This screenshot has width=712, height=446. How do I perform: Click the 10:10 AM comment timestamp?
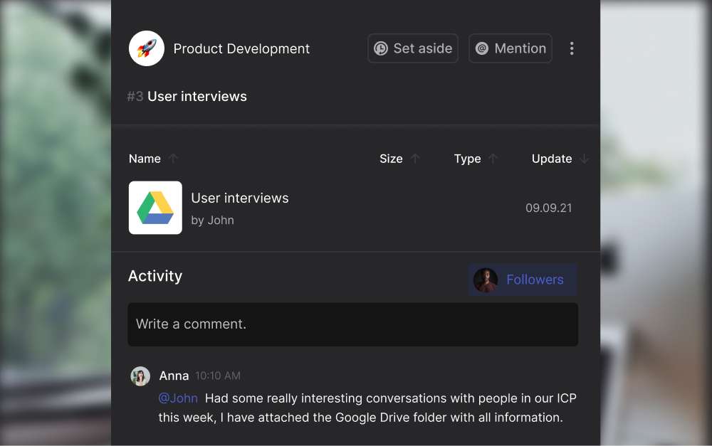(x=218, y=376)
